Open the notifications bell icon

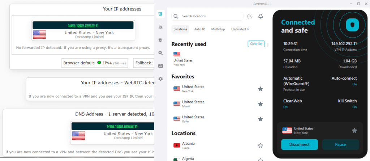261,16
